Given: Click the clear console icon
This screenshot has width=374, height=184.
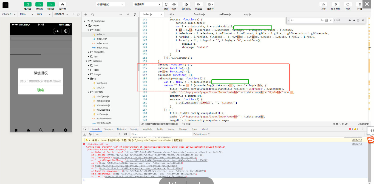Looking at the screenshot, I should (x=90, y=134).
